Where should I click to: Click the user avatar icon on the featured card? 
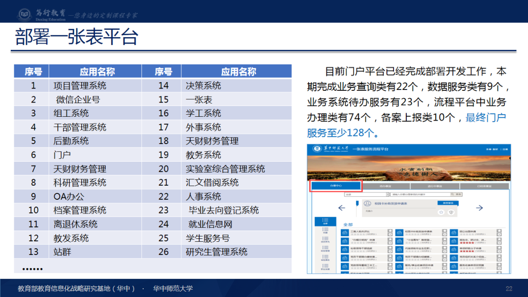click(x=367, y=204)
